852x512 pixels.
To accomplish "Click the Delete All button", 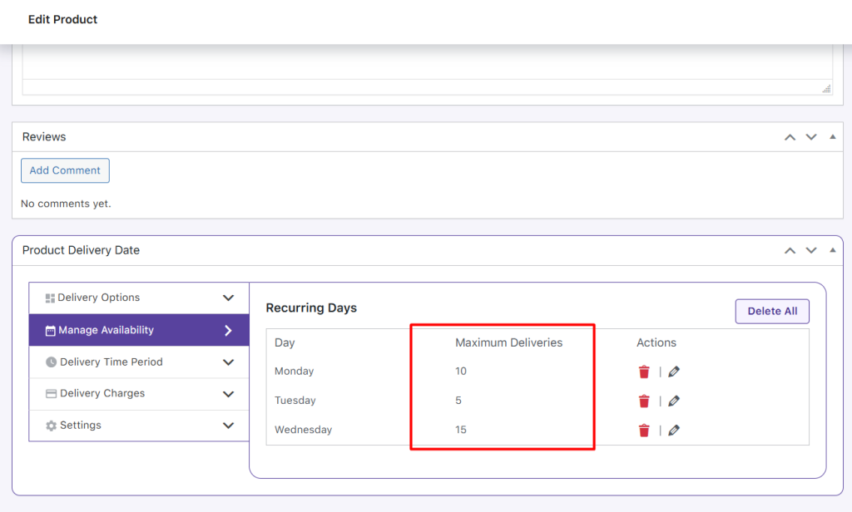I will pyautogui.click(x=772, y=311).
